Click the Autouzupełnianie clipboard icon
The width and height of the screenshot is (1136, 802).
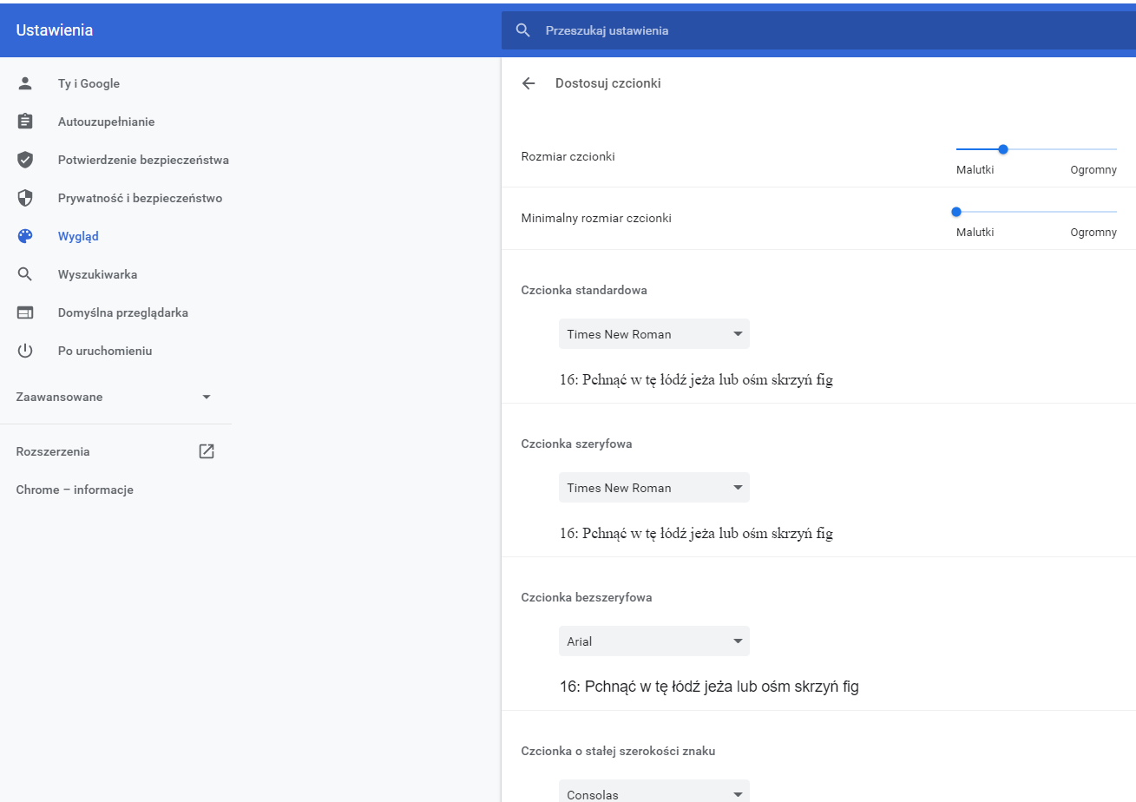pos(25,122)
